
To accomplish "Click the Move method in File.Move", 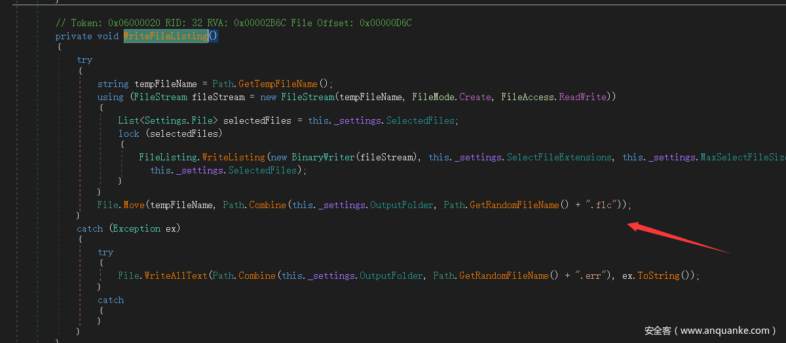I will coord(135,205).
